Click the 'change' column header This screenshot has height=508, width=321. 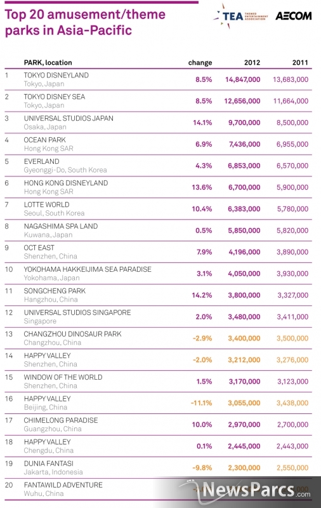200,62
